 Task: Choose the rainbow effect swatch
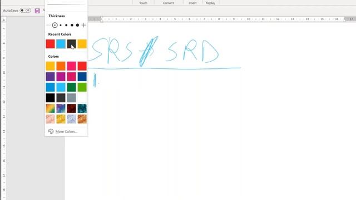pyautogui.click(x=50, y=108)
